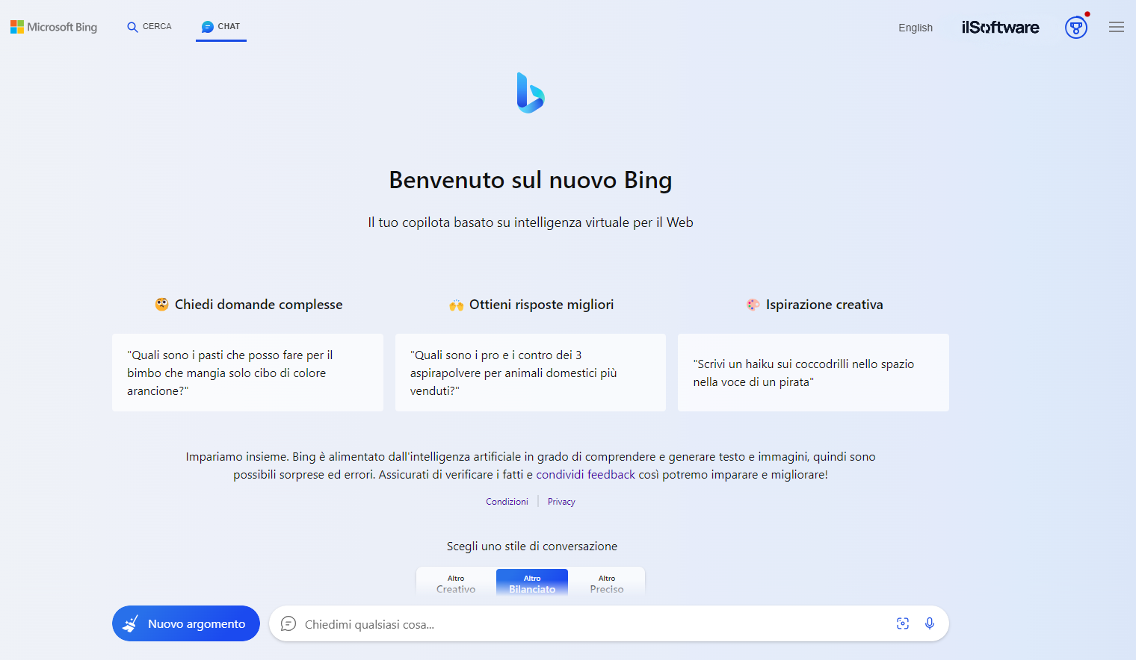Click the copilota subtitle text
Screen dimensions: 1136x660
tap(531, 222)
